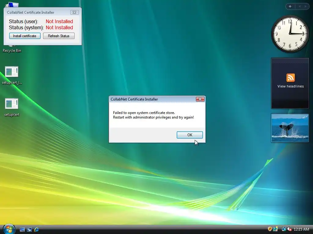Click the muted volume tray icon
This screenshot has height=234, width=313.
[289, 229]
